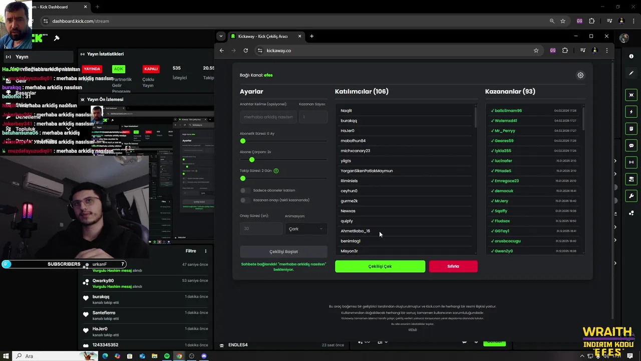Click the Çekilişi Başlat button

283,252
